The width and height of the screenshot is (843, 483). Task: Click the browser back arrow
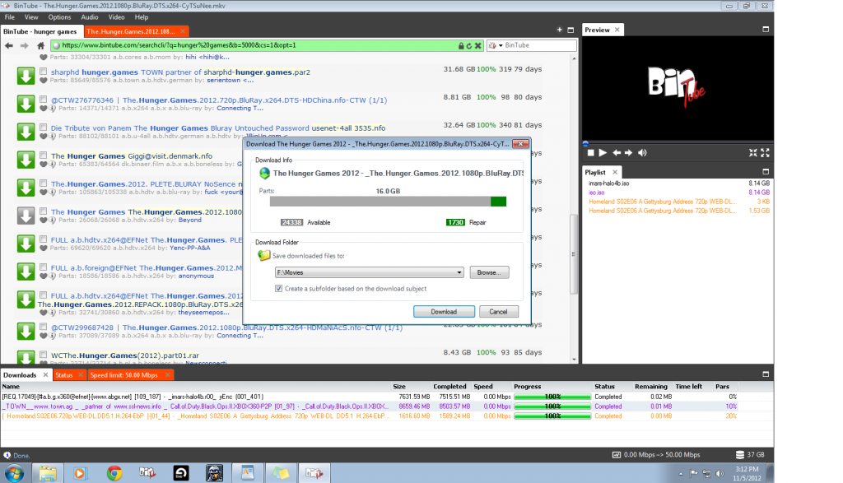click(9, 45)
